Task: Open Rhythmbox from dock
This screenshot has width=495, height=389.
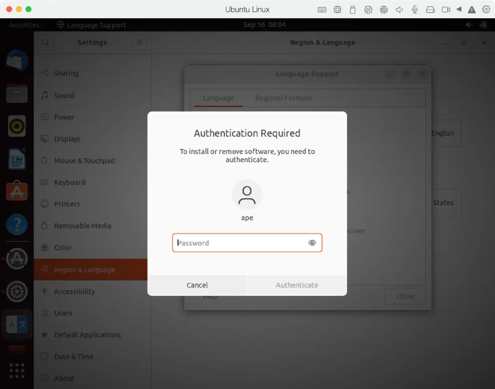Action: pyautogui.click(x=17, y=126)
